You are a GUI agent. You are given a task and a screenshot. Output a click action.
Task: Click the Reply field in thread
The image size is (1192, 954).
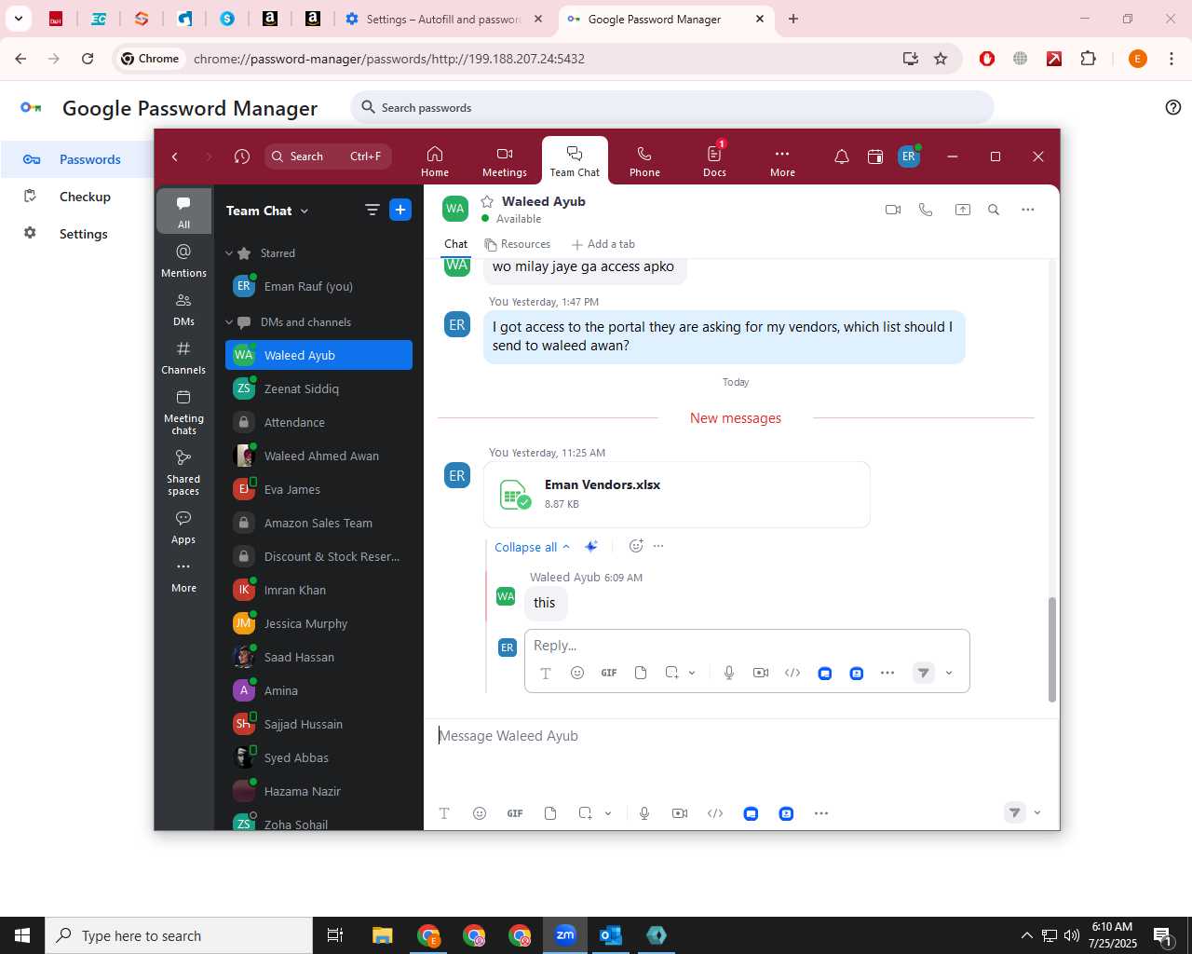tap(747, 646)
